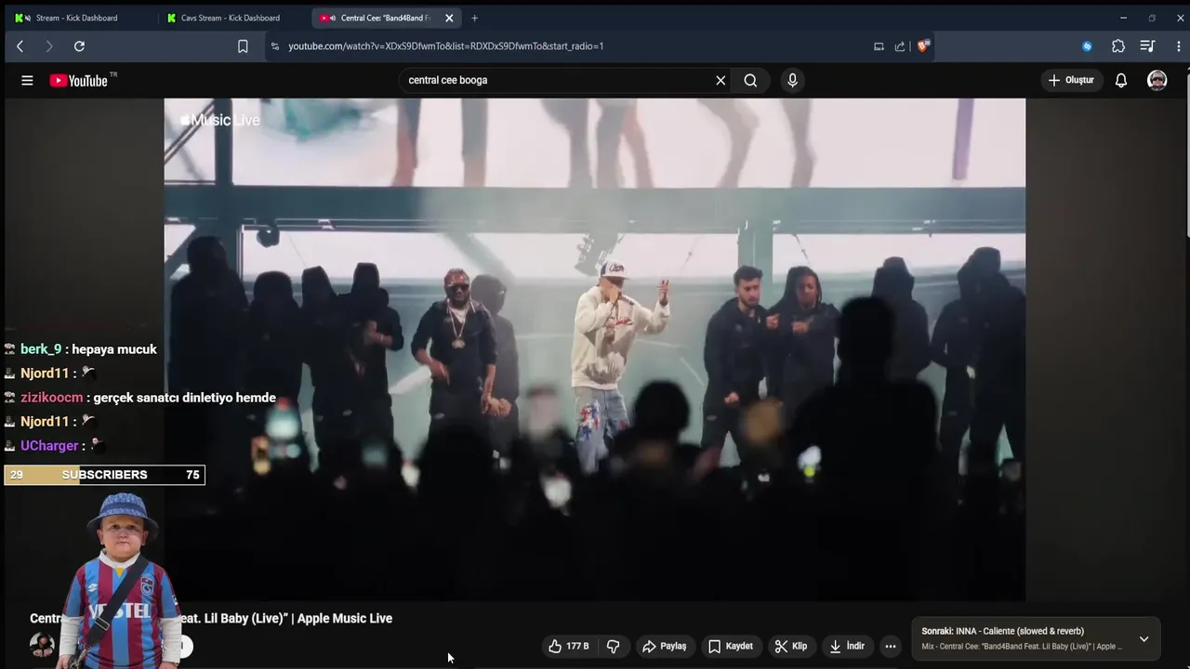The image size is (1190, 669).
Task: Focus the address bar showing the youtube.com URL
Action: [446, 46]
